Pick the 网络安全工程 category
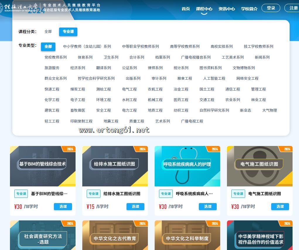 coord(247,78)
